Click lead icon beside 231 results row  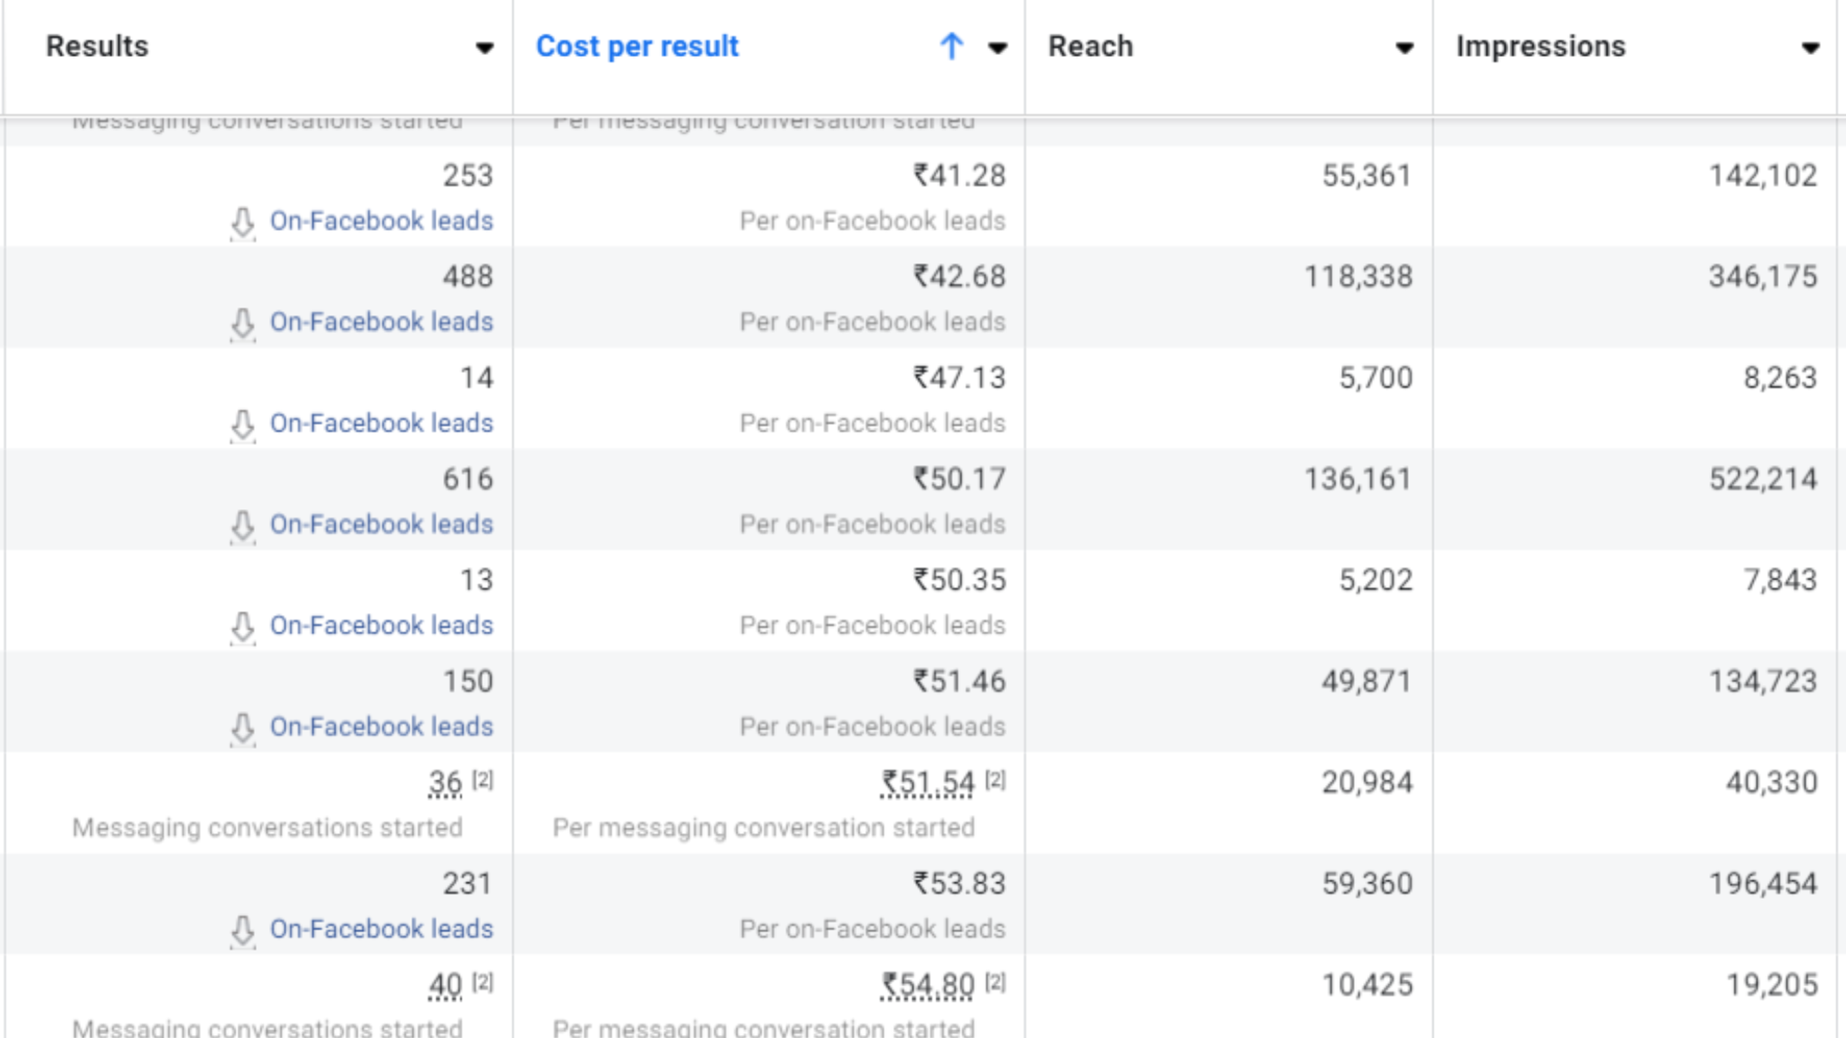[x=243, y=929]
